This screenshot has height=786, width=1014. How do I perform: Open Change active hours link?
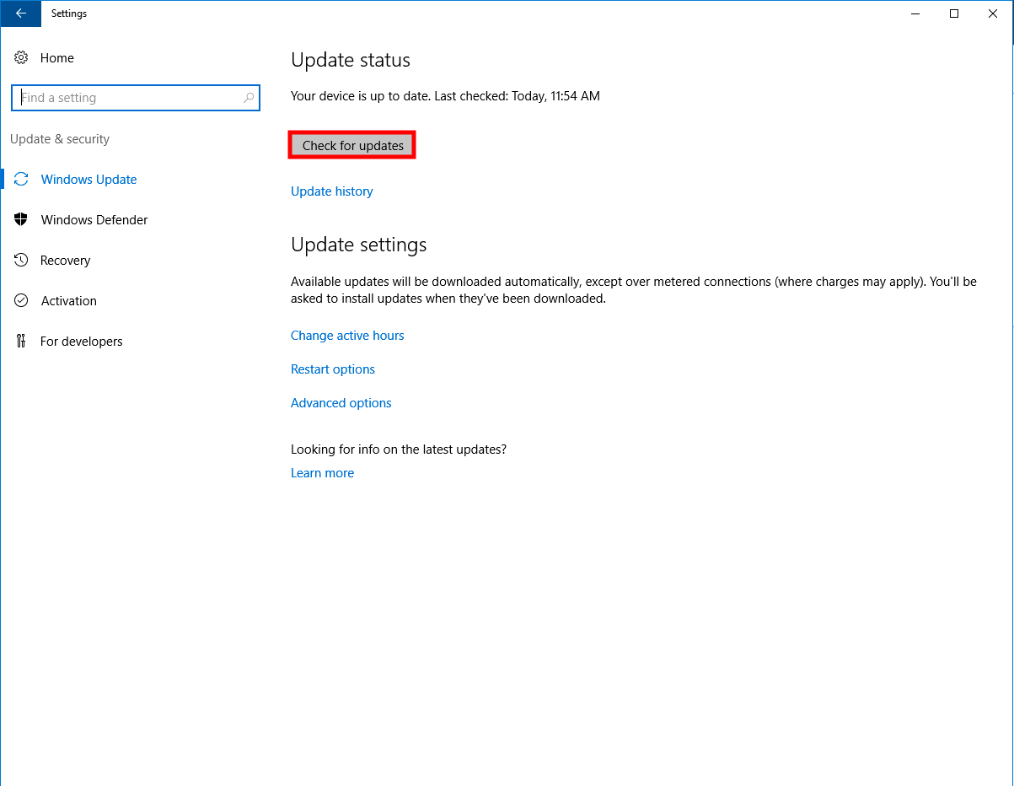click(x=347, y=336)
